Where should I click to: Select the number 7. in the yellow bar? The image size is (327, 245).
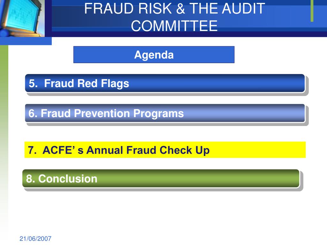(32, 150)
